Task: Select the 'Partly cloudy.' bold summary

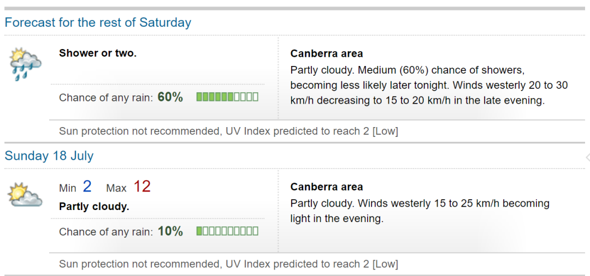Action: (94, 207)
